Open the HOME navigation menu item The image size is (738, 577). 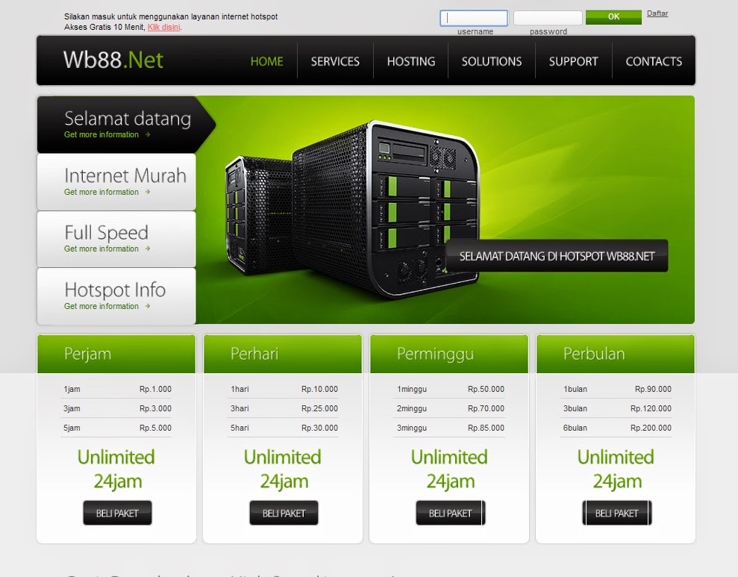coord(266,61)
